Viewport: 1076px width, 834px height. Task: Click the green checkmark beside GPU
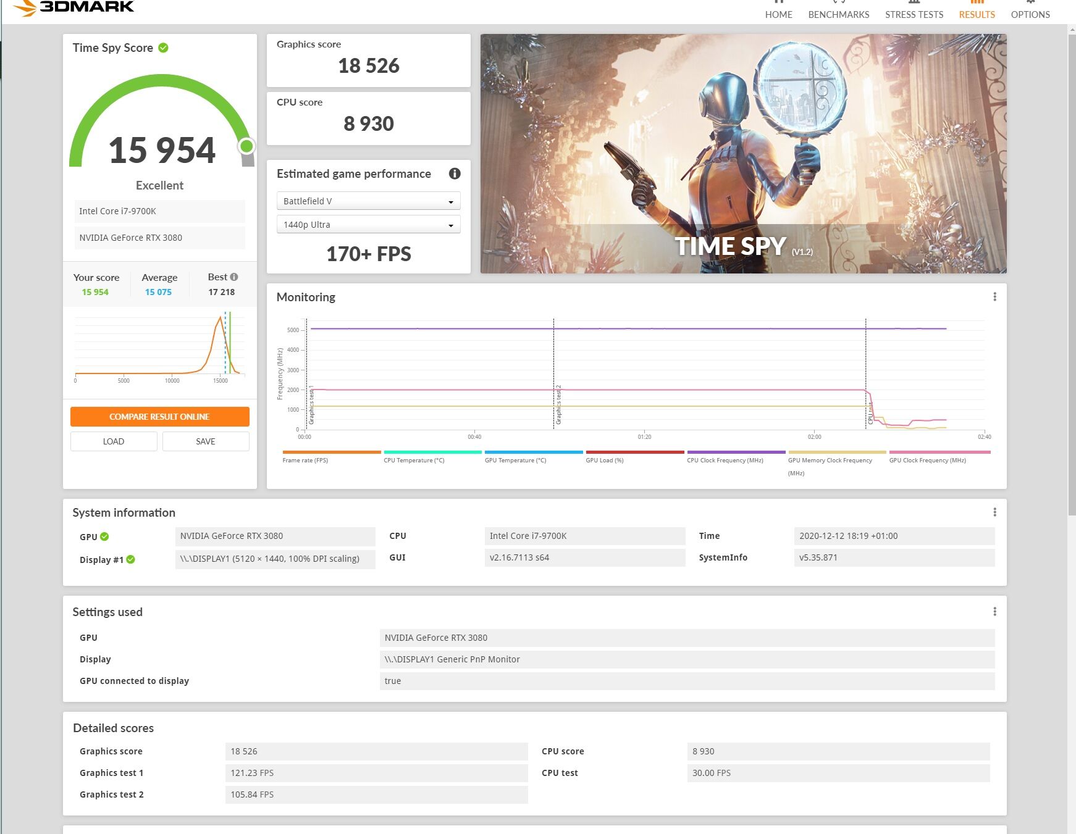click(x=104, y=536)
